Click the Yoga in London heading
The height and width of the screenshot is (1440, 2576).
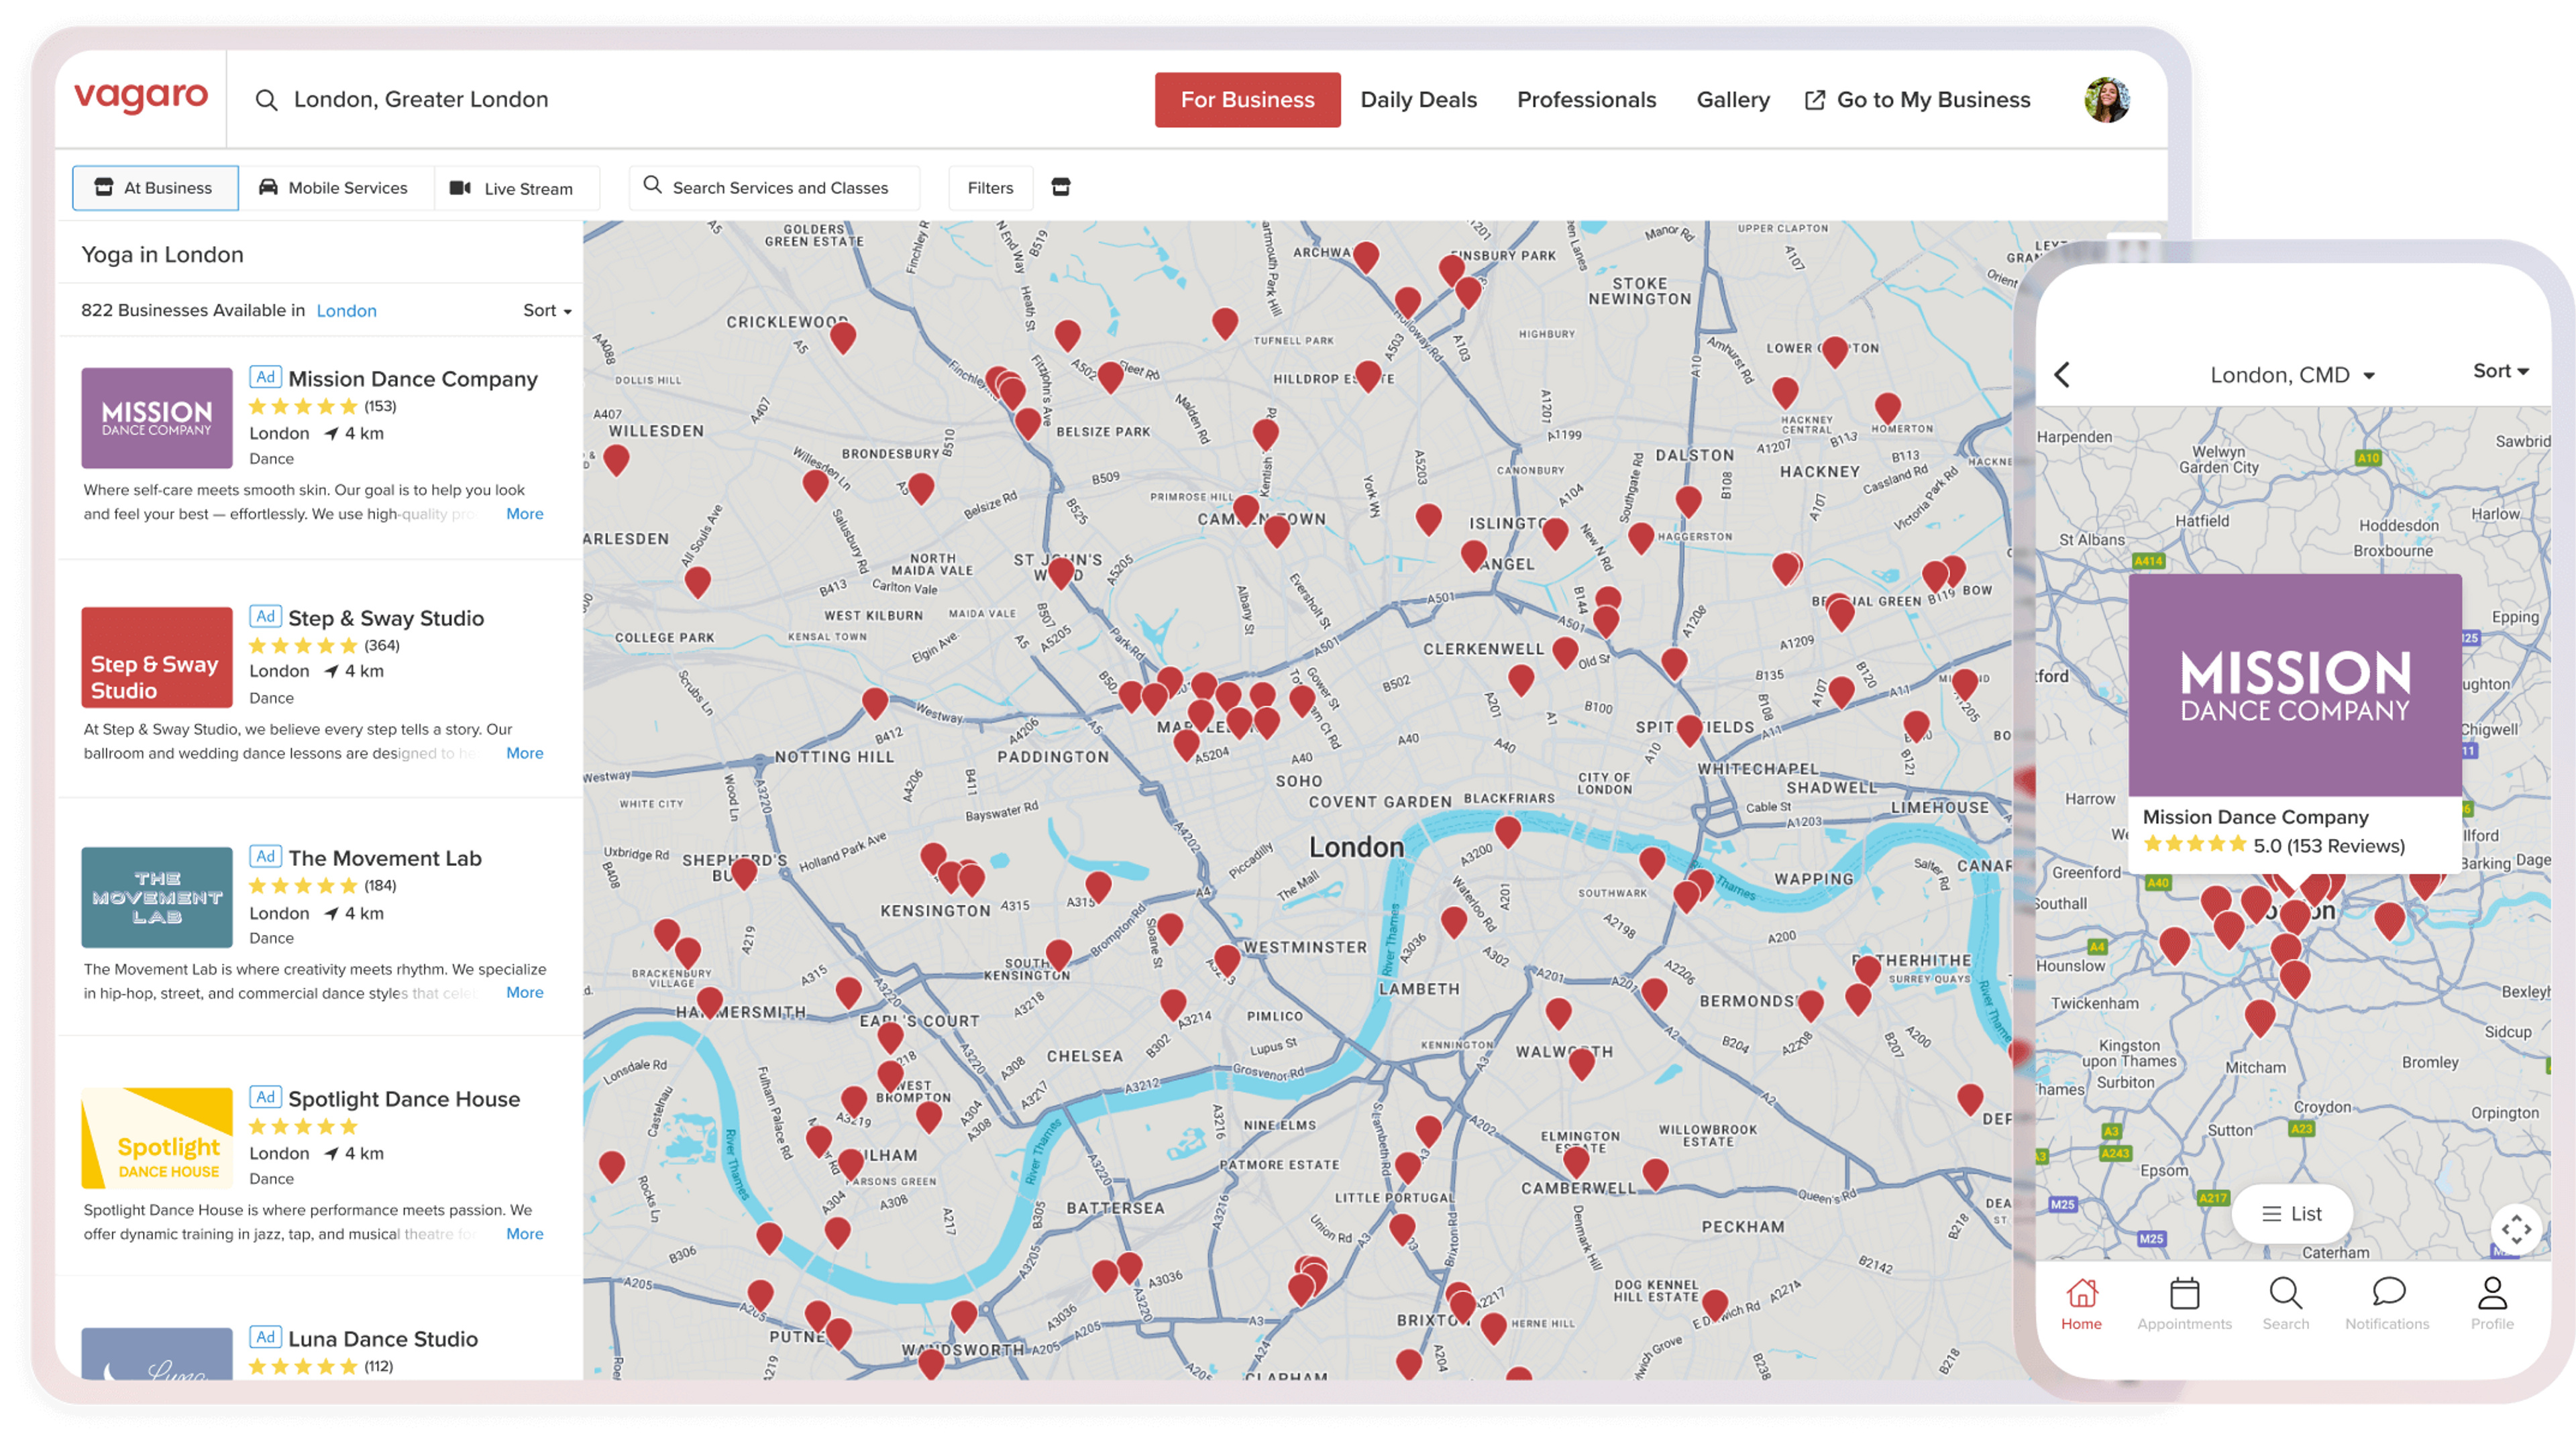point(162,255)
